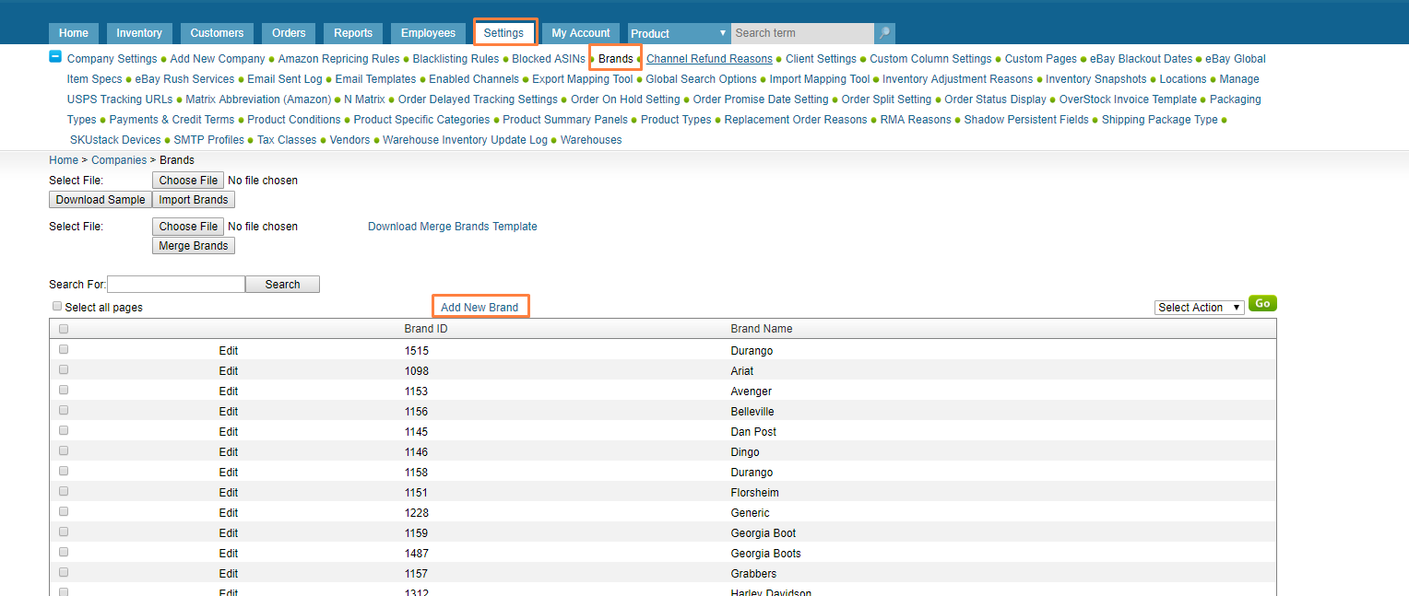Viewport: 1409px width, 596px height.
Task: Click Merge Brands button
Action: pos(194,246)
